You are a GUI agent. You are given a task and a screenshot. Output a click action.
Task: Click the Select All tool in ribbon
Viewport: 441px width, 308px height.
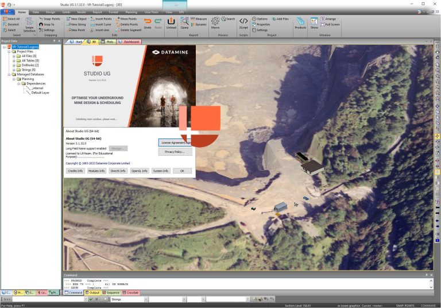(11, 19)
